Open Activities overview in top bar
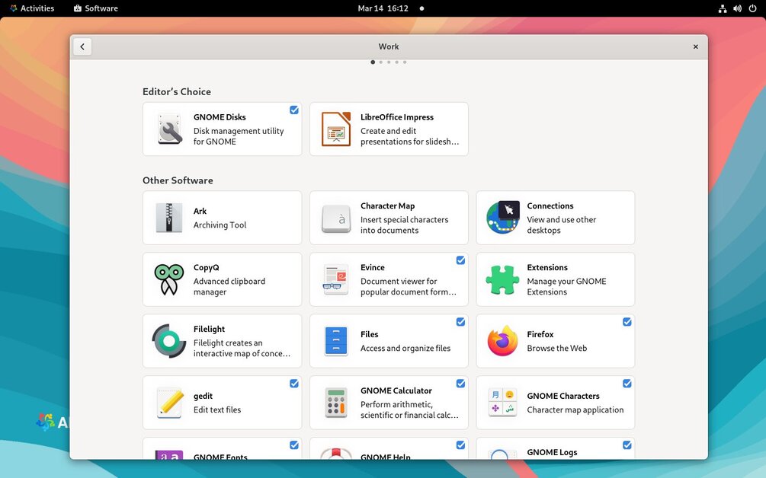The height and width of the screenshot is (478, 766). 32,8
